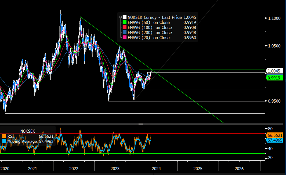Click the 1.1000 price axis label

[274, 18]
